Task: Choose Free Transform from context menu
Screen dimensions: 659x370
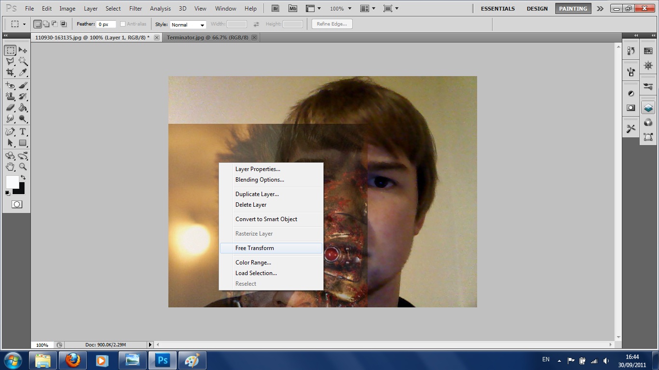Action: pos(271,248)
